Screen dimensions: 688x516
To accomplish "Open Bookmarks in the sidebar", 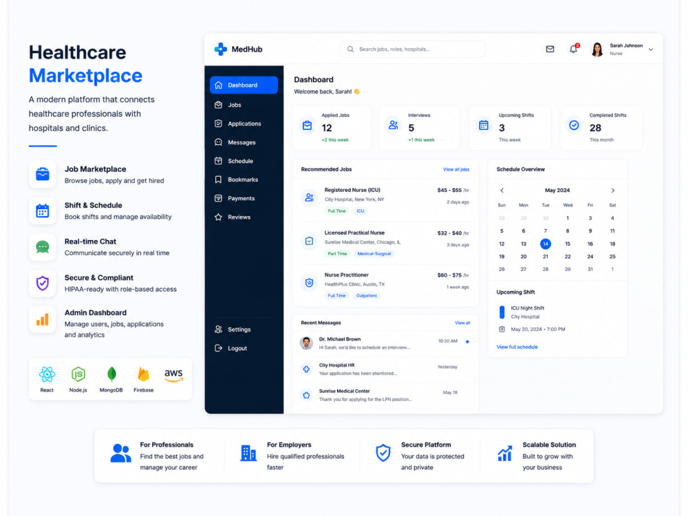I will click(244, 180).
